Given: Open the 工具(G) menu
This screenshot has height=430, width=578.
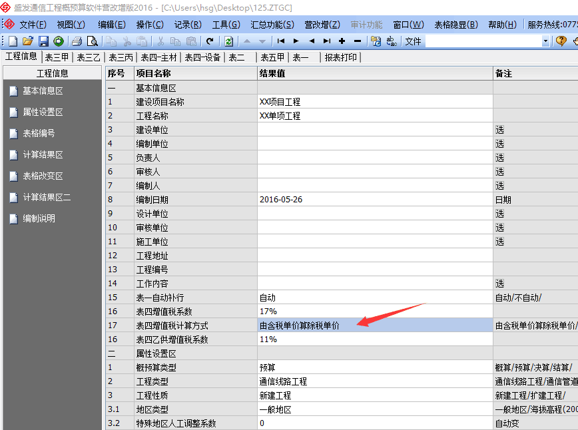Looking at the screenshot, I should tap(226, 25).
